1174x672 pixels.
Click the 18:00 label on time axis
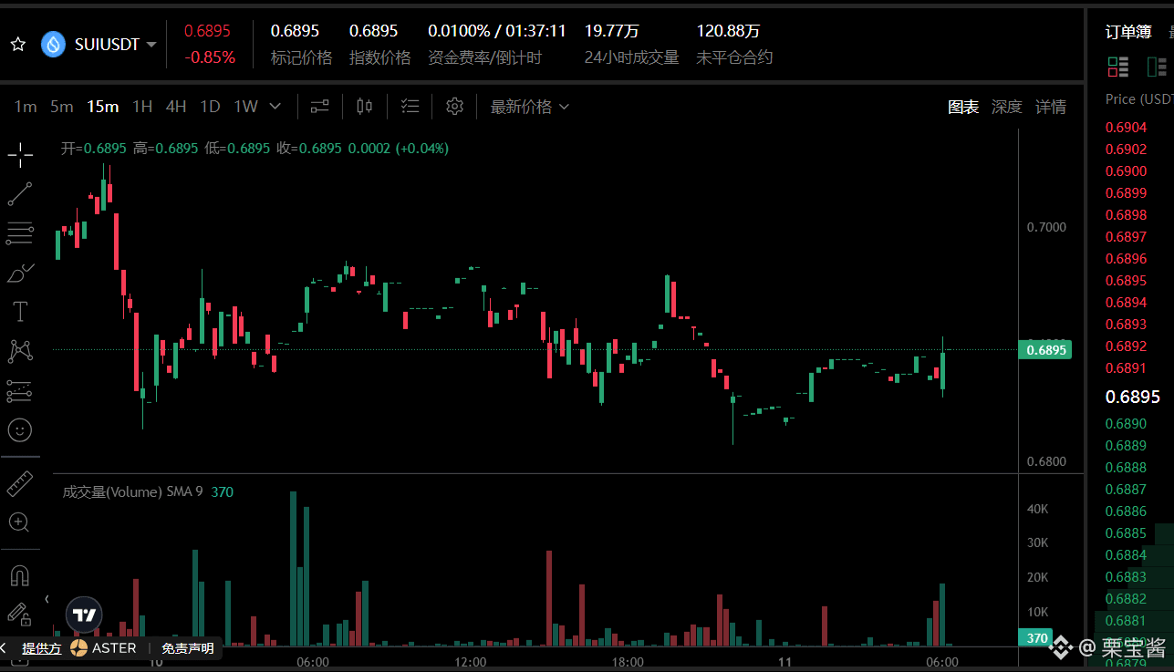click(x=628, y=661)
